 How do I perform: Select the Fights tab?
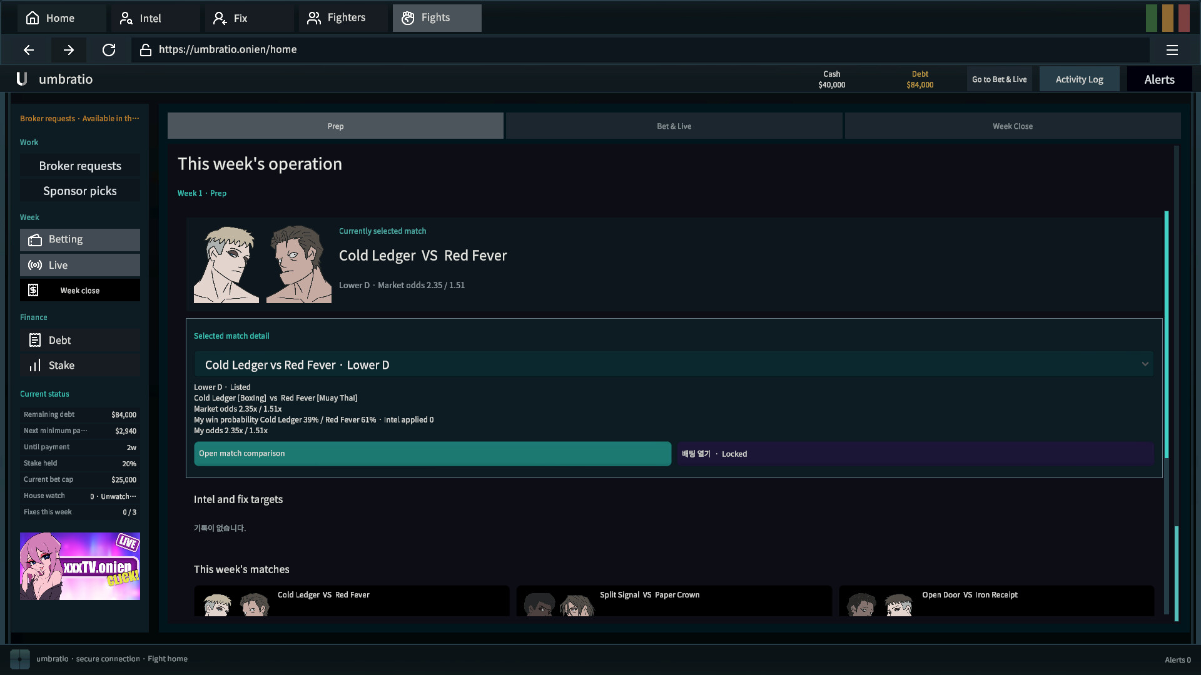pos(437,18)
